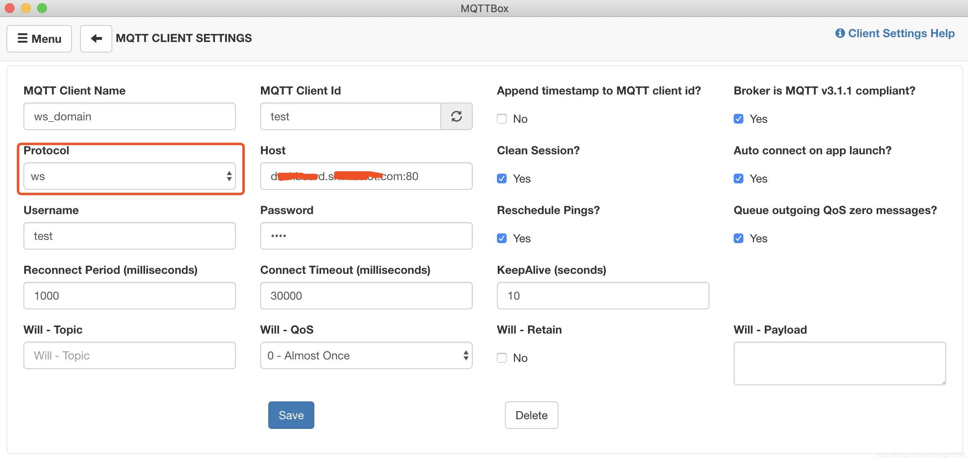968x462 pixels.
Task: Disable Auto connect on app launch
Action: click(739, 178)
